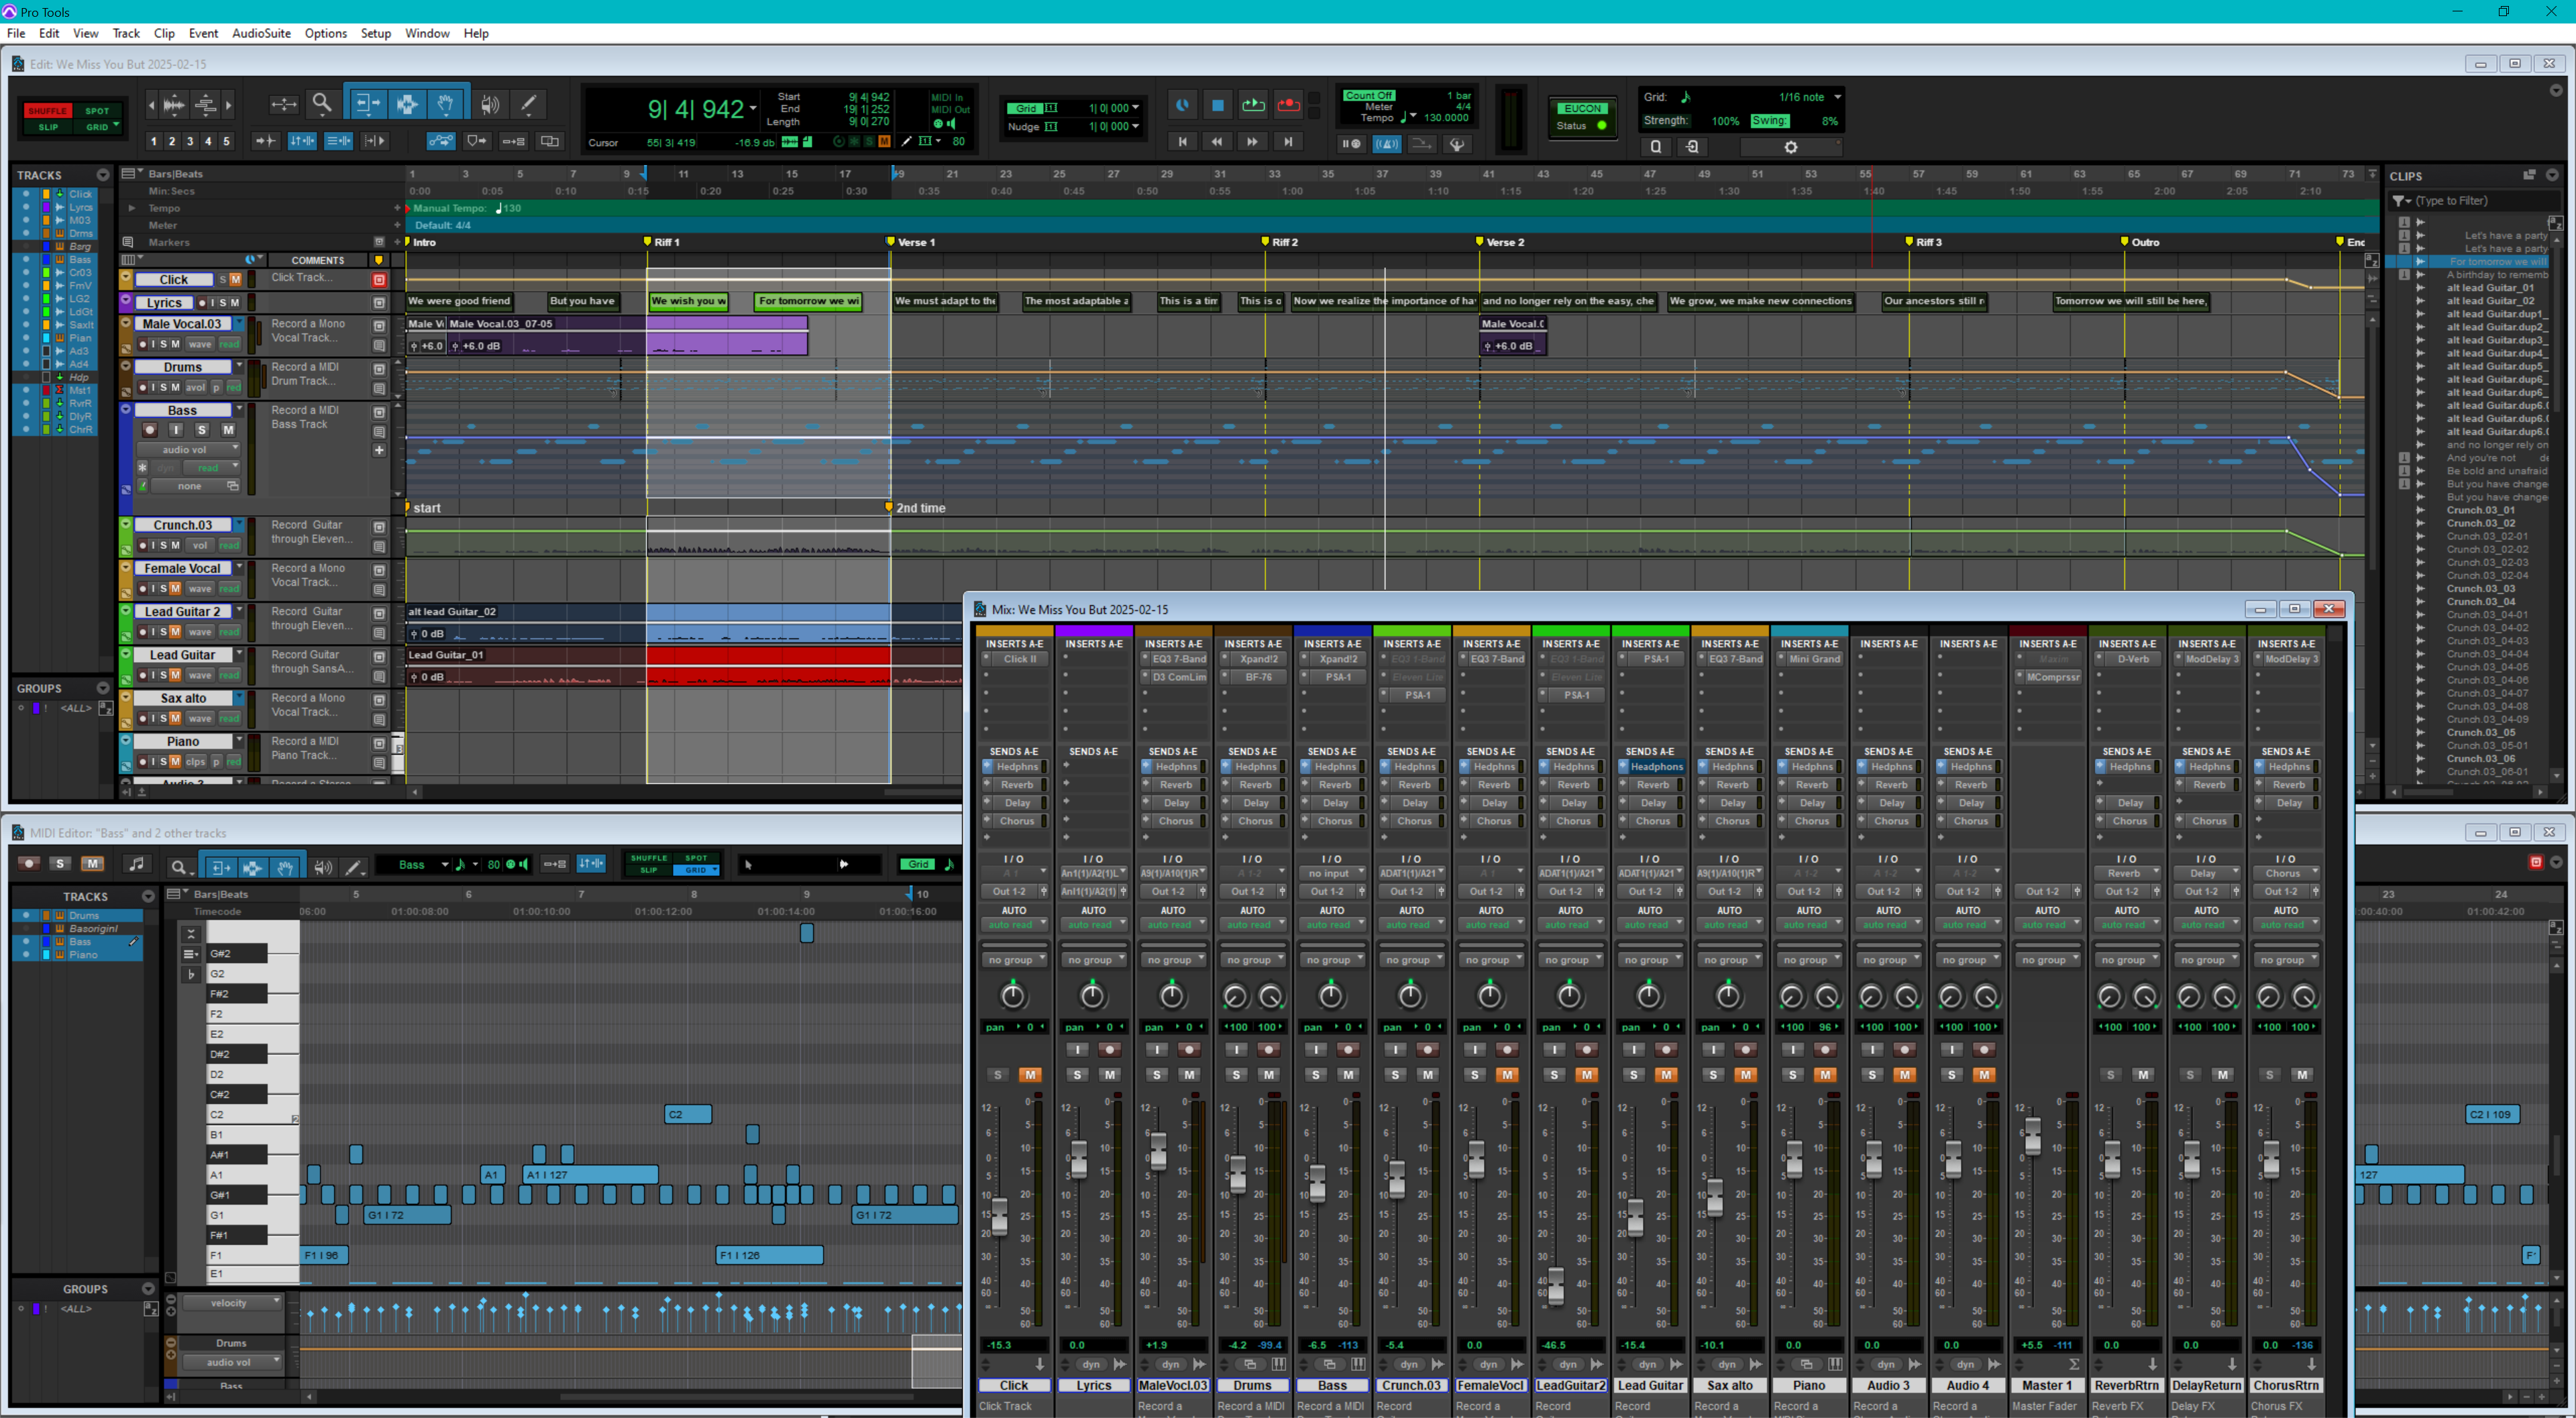2576x1418 pixels.
Task: Click the Quantize Q button
Action: point(1656,147)
